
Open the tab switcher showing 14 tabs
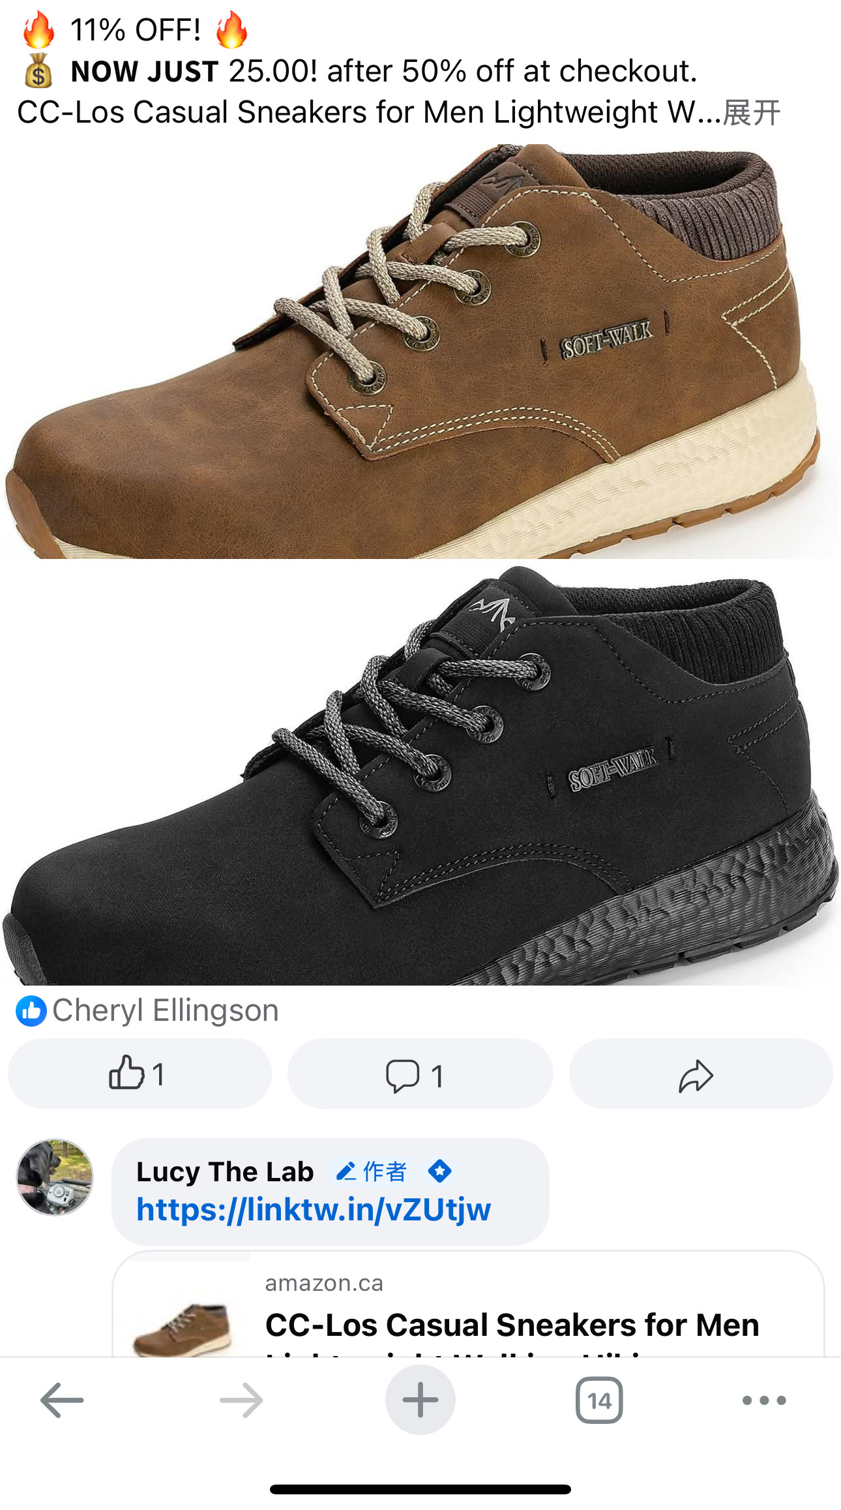point(599,1400)
